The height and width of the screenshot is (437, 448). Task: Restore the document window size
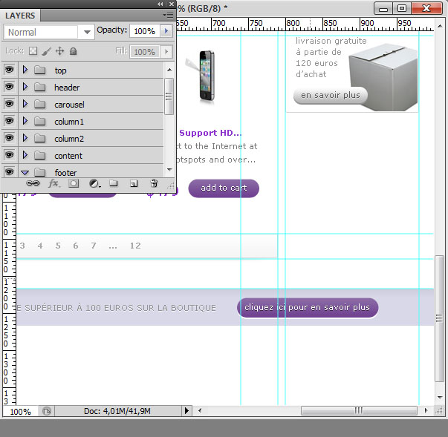coord(401,9)
